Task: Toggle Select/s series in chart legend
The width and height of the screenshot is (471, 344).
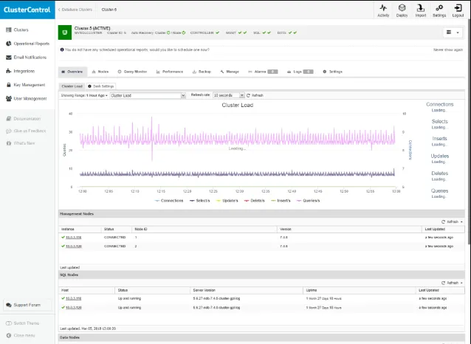Action: (x=200, y=201)
